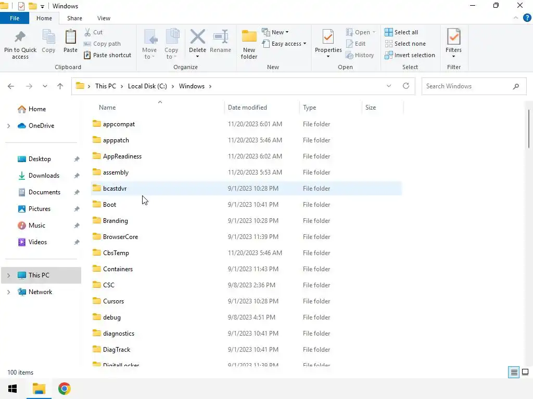Go up one level arrow
Image resolution: width=533 pixels, height=399 pixels.
tap(60, 86)
